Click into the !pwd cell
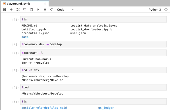 (93, 87)
